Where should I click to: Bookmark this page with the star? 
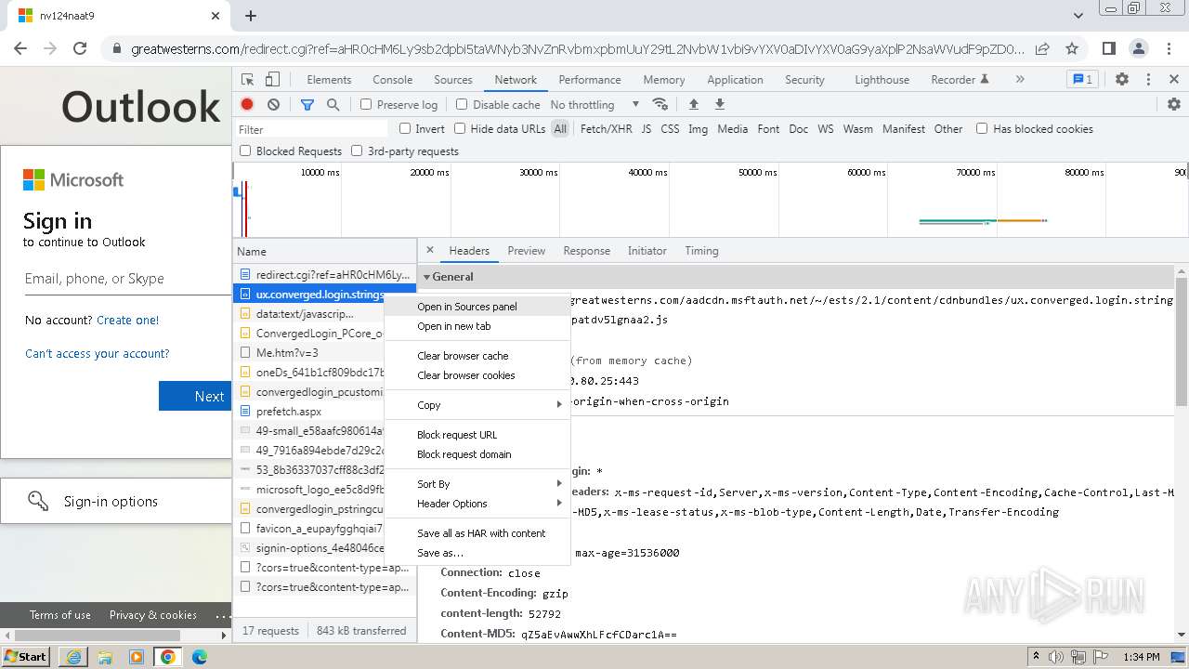click(1072, 48)
